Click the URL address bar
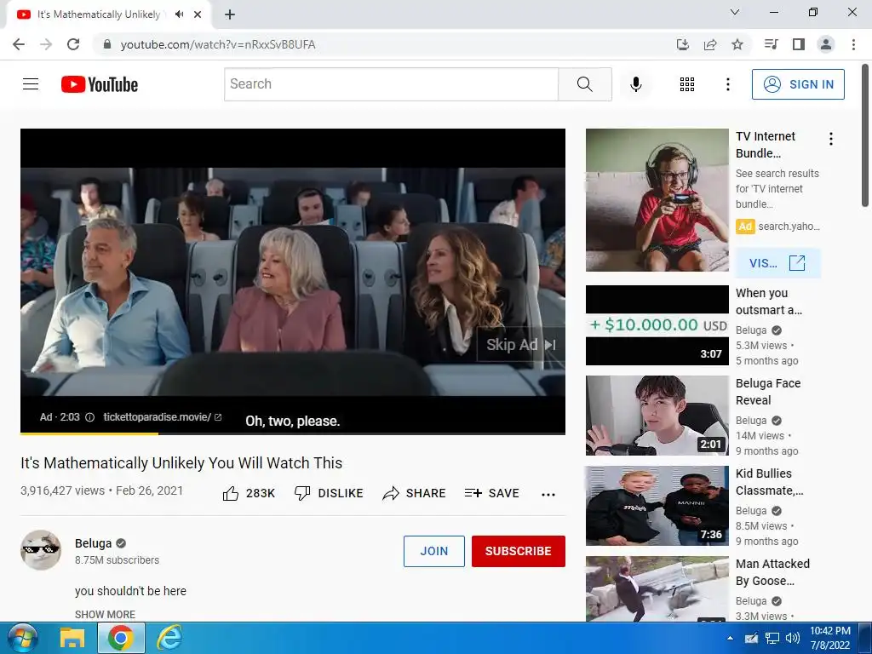 (385, 44)
